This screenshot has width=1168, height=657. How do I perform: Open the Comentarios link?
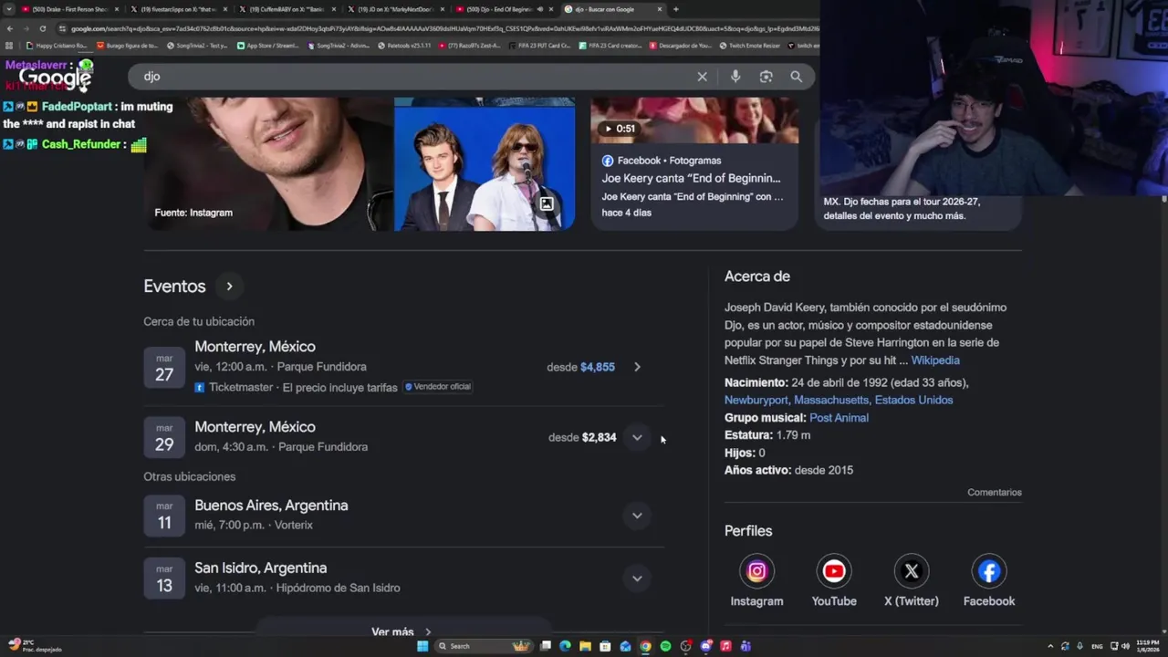click(995, 493)
